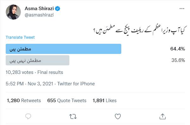Open Asma Shirazi's profile picture

click(x=13, y=12)
